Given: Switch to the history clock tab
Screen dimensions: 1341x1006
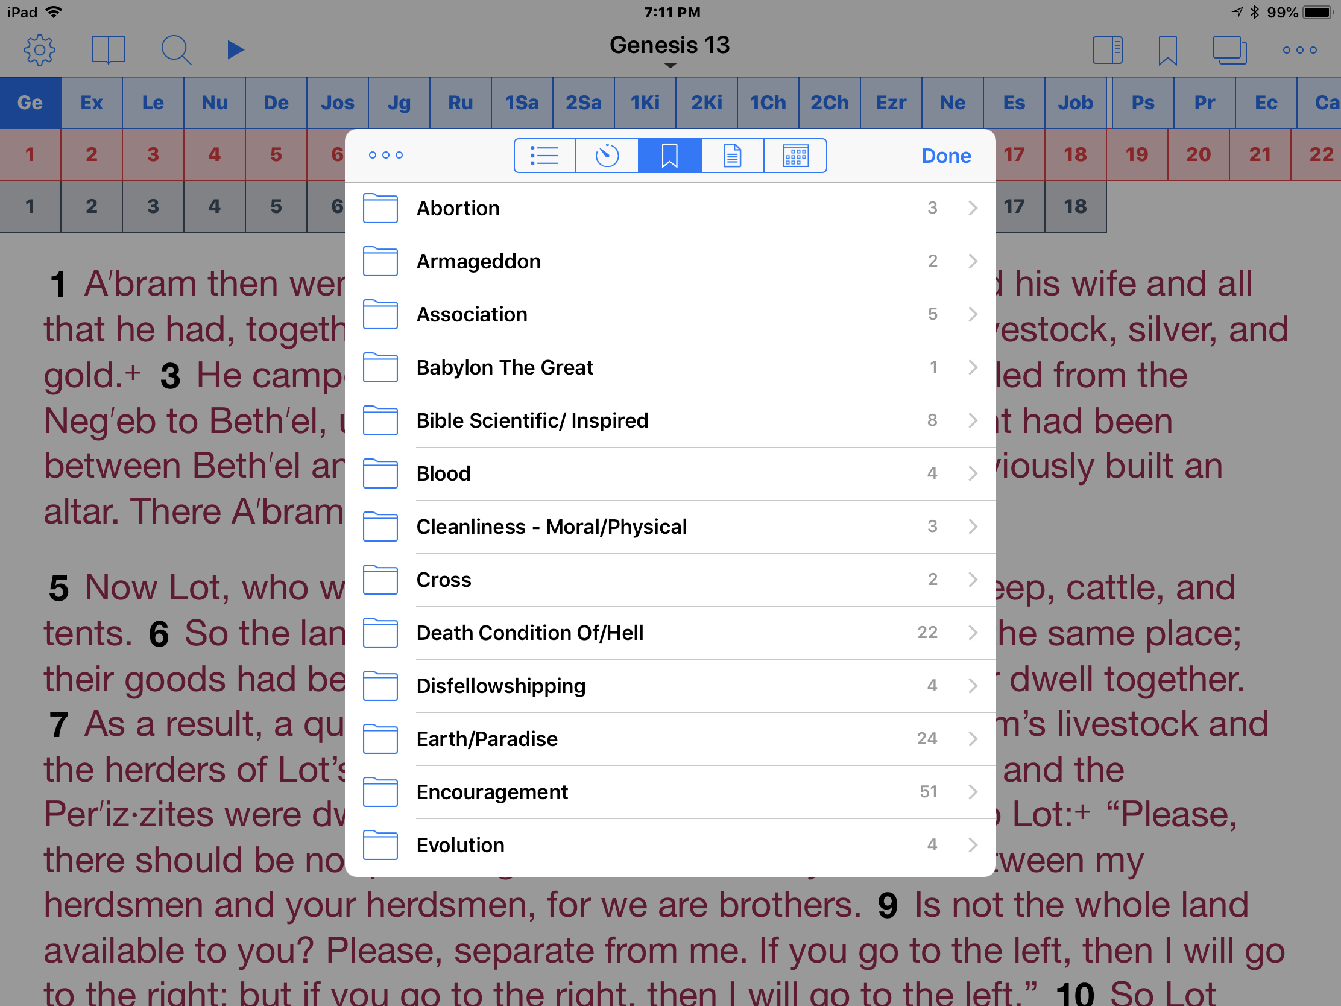Looking at the screenshot, I should tap(607, 156).
